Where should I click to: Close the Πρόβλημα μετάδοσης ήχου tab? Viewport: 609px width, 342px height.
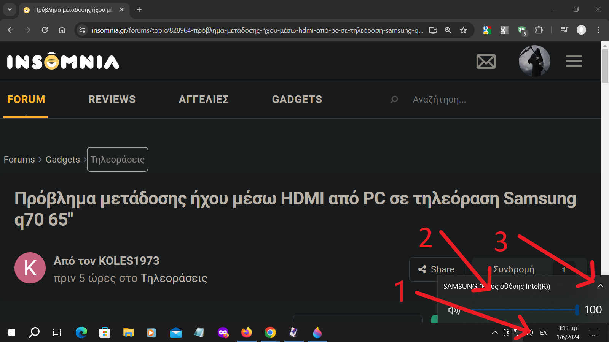(122, 9)
